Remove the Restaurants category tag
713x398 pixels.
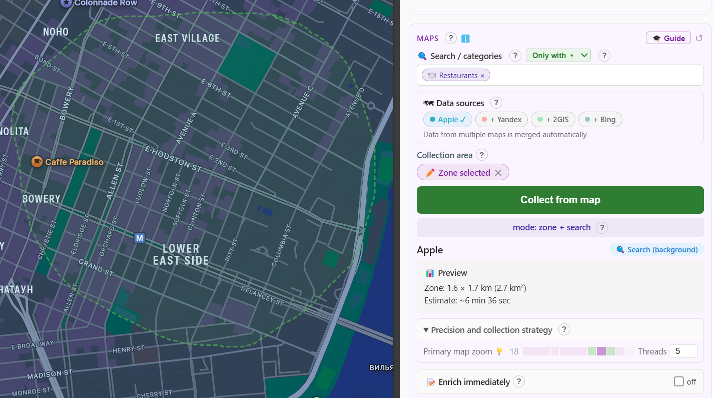(x=482, y=76)
